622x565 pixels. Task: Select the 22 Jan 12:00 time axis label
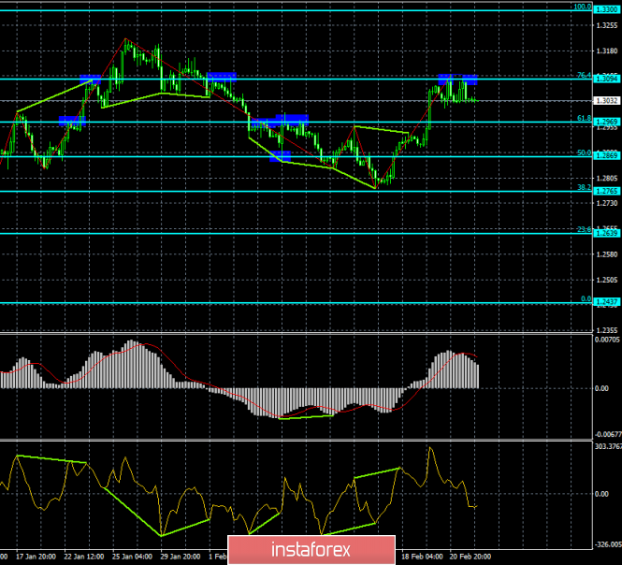click(x=84, y=557)
